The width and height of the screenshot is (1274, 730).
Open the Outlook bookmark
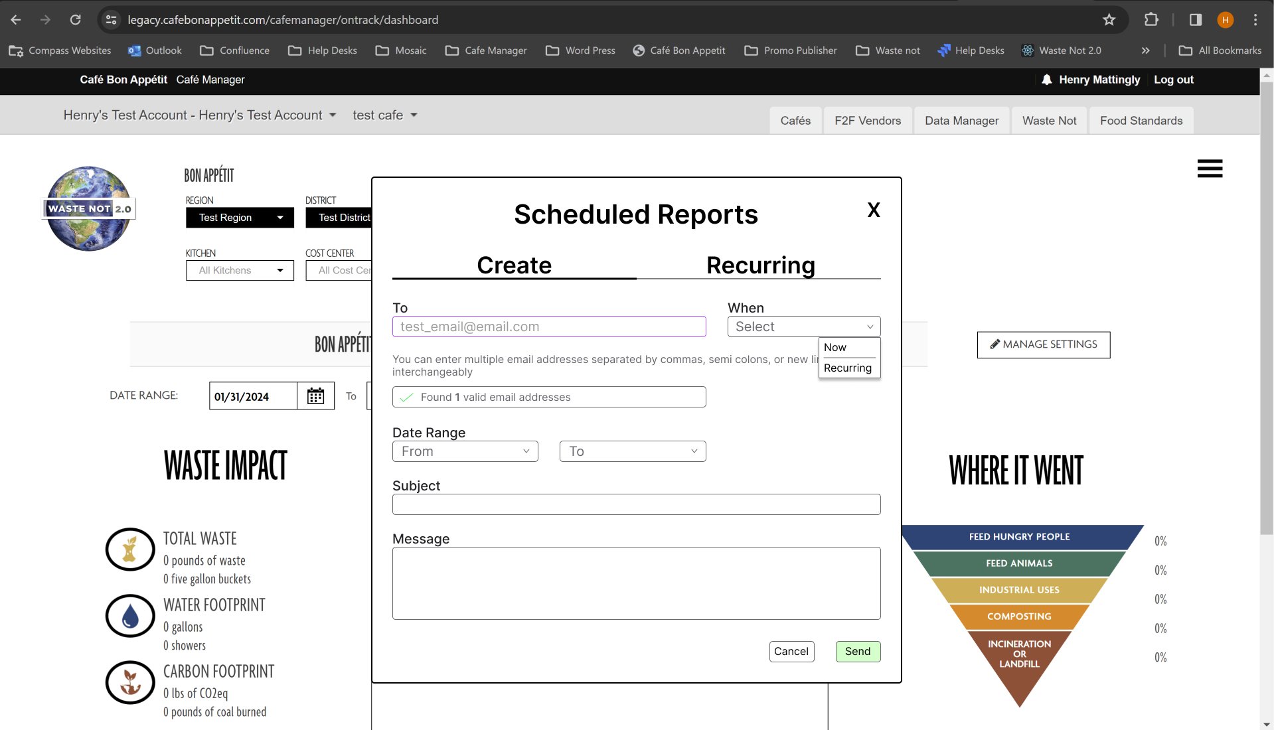point(155,50)
